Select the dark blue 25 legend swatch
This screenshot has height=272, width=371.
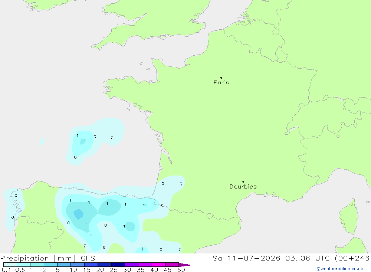pyautogui.click(x=118, y=265)
